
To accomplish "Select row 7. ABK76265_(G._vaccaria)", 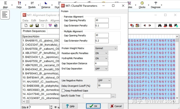I will [41, 65].
